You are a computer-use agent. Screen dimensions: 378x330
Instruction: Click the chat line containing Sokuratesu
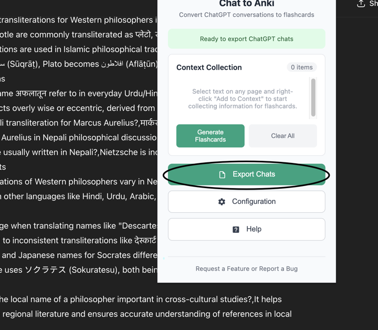pos(79,270)
